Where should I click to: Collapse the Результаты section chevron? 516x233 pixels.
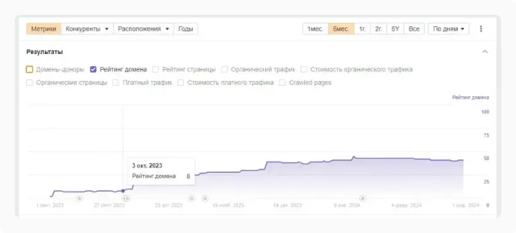coord(485,52)
